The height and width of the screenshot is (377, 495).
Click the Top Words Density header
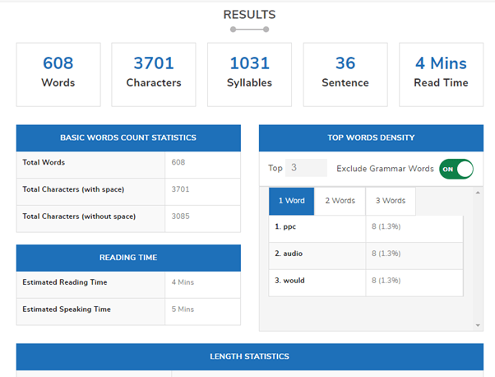click(371, 138)
